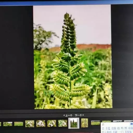Viewport: 133px width, 133px height.
Task: Choose IME candidate 这样
Action: click(114, 128)
